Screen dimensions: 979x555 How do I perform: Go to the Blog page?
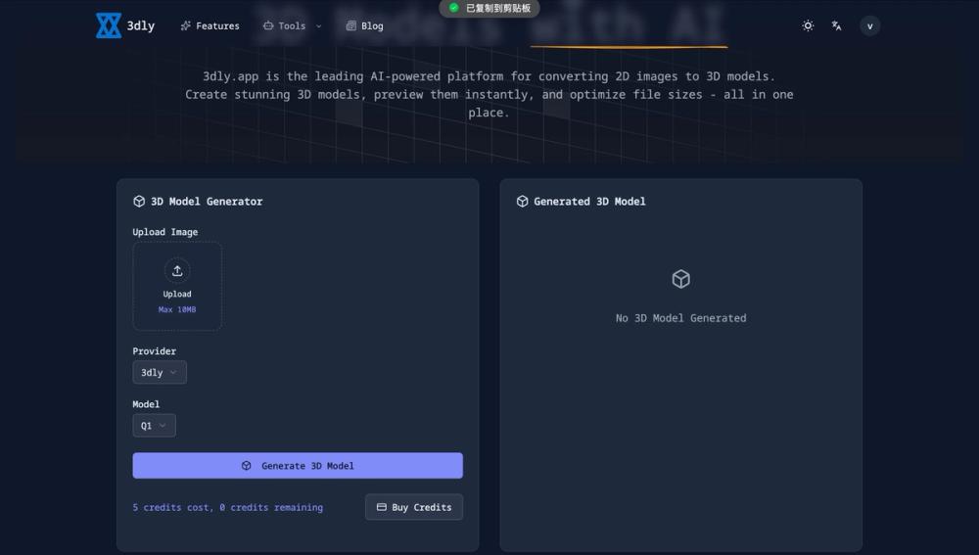(364, 25)
